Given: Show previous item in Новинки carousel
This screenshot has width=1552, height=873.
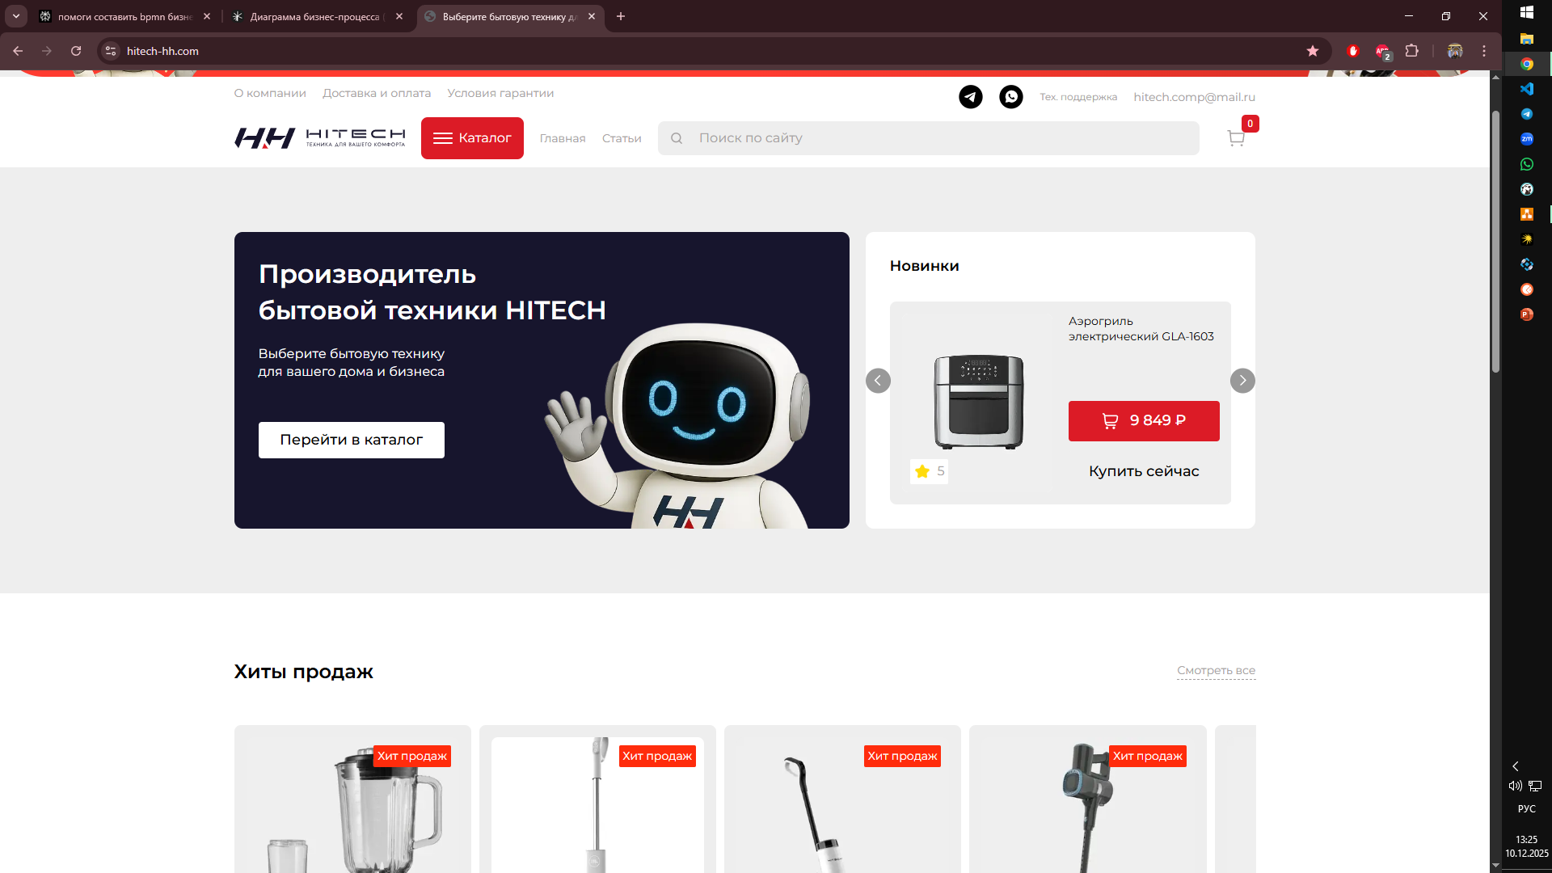Looking at the screenshot, I should [x=878, y=381].
